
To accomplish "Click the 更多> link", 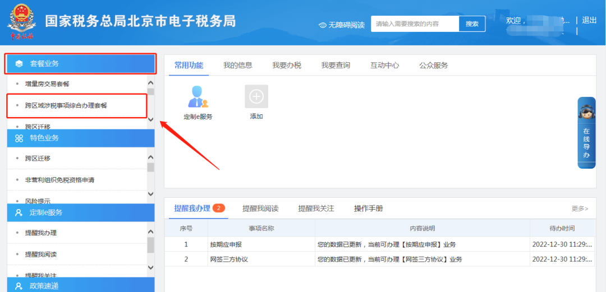I will [x=580, y=208].
